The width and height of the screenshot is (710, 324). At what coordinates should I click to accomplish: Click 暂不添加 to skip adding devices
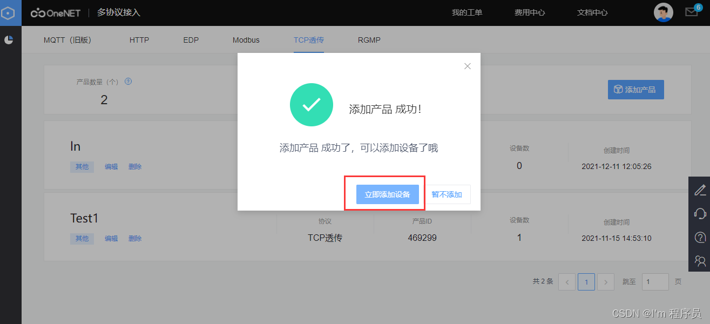[448, 194]
